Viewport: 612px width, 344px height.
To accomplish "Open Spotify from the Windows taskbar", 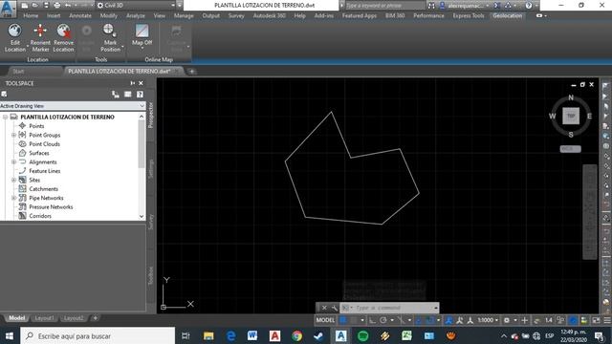I will (363, 335).
